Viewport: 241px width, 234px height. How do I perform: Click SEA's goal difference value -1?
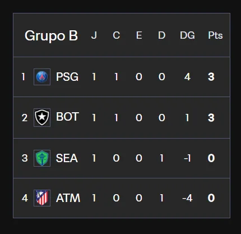[x=187, y=158]
